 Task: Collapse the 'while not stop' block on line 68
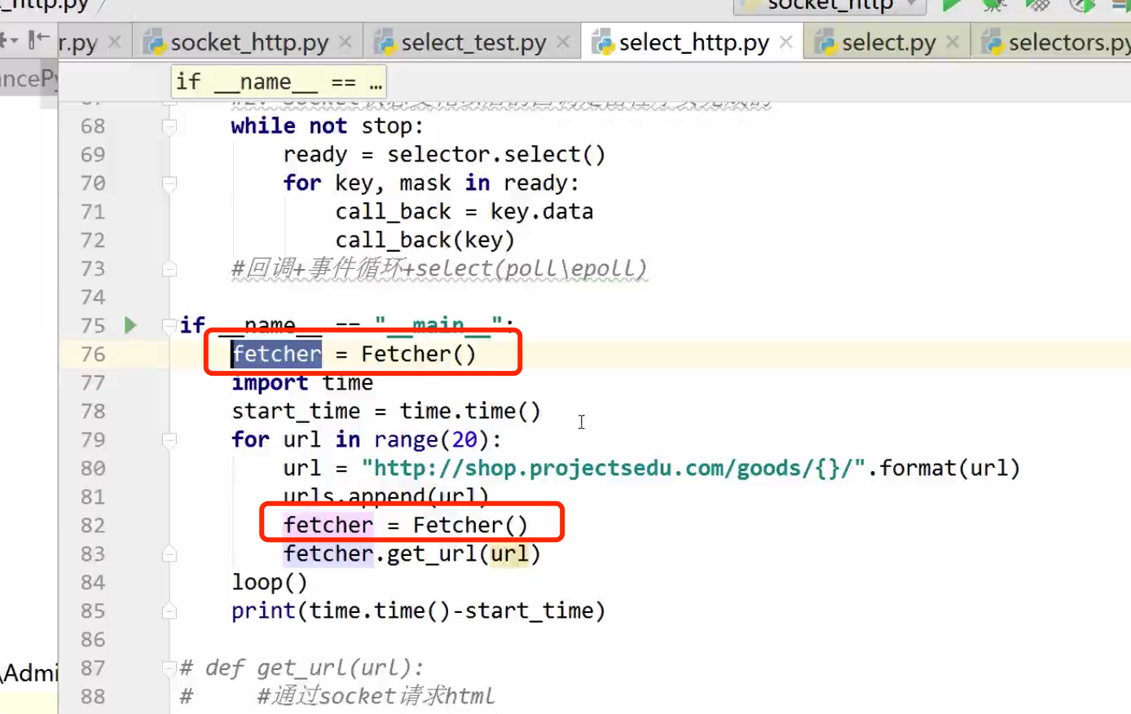169,126
